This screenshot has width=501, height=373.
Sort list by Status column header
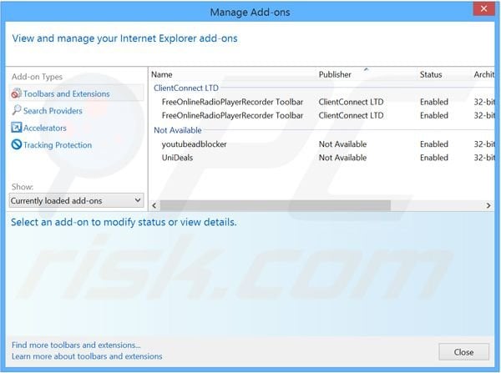coord(431,74)
